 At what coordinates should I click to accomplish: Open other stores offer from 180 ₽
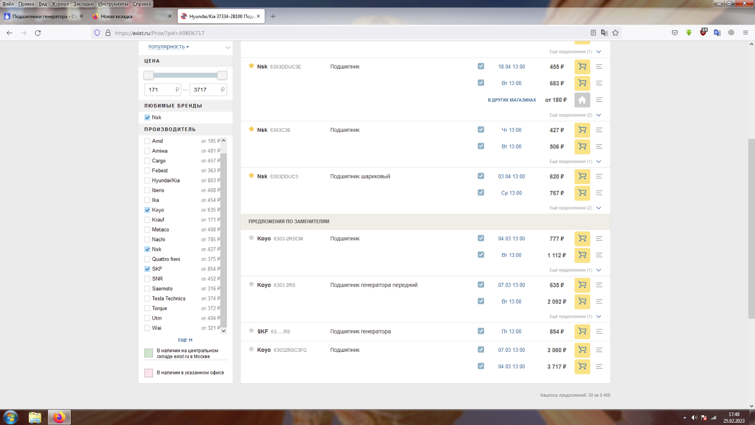pyautogui.click(x=582, y=100)
